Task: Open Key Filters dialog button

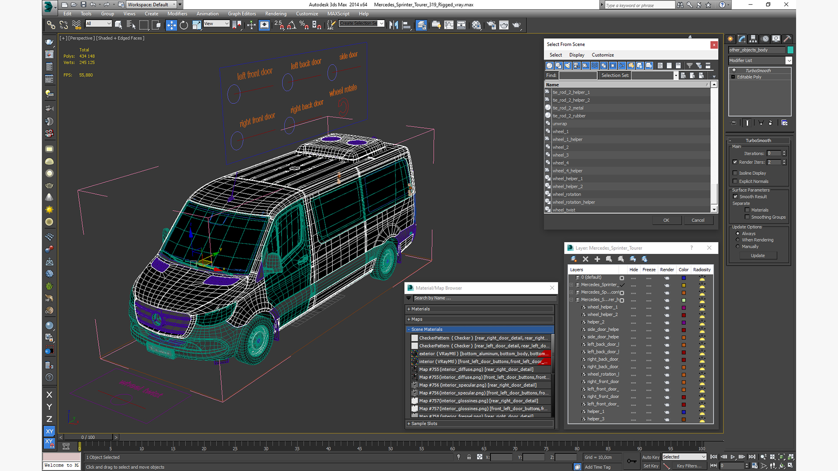Action: point(689,466)
